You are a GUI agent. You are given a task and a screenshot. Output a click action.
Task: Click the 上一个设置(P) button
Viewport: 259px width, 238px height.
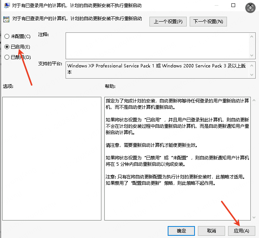168,22
